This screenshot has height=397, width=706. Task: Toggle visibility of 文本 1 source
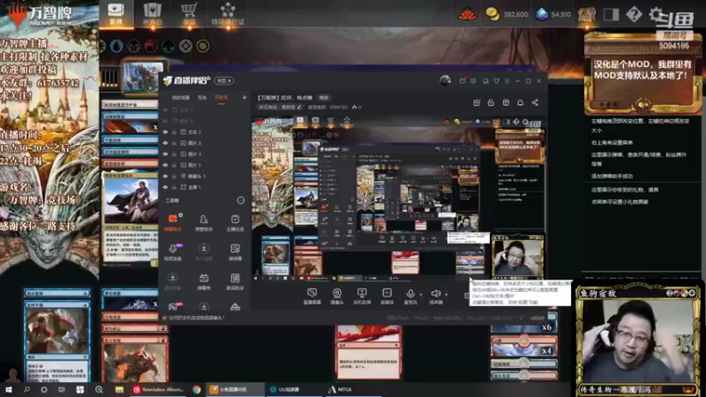pyautogui.click(x=165, y=131)
